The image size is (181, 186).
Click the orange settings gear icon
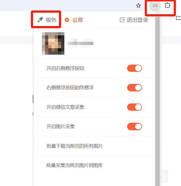67,20
